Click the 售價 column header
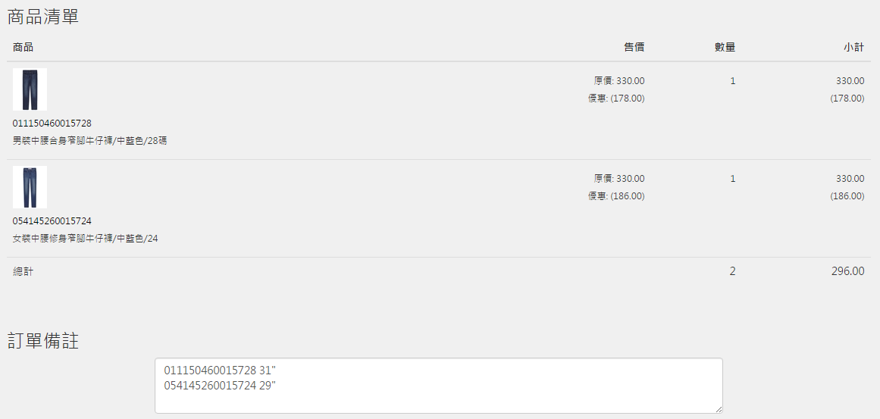 (x=634, y=48)
